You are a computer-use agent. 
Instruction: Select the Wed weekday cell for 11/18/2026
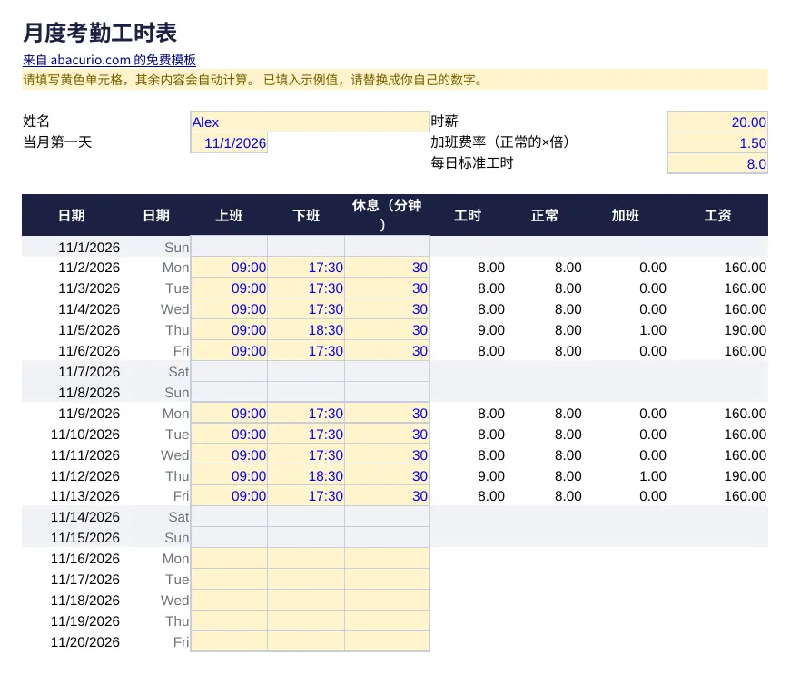click(x=157, y=600)
